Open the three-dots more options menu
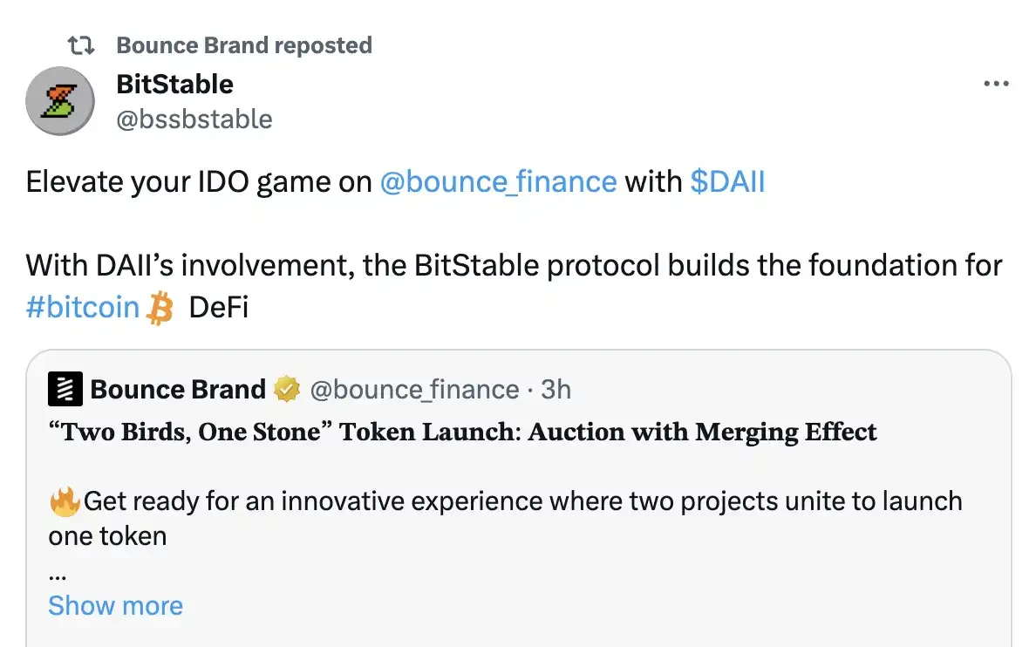The image size is (1036, 647). (995, 85)
